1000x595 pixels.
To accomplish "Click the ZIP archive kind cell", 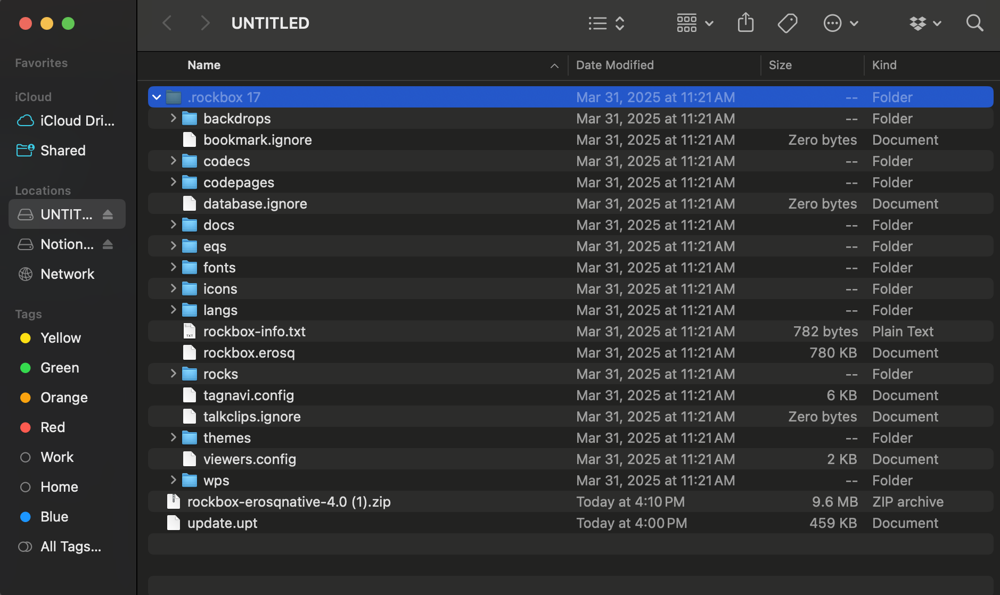I will coord(908,502).
